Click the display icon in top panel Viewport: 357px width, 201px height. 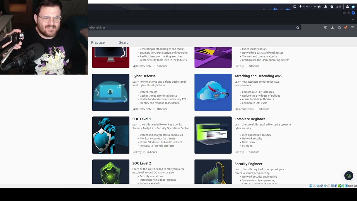[295, 6]
